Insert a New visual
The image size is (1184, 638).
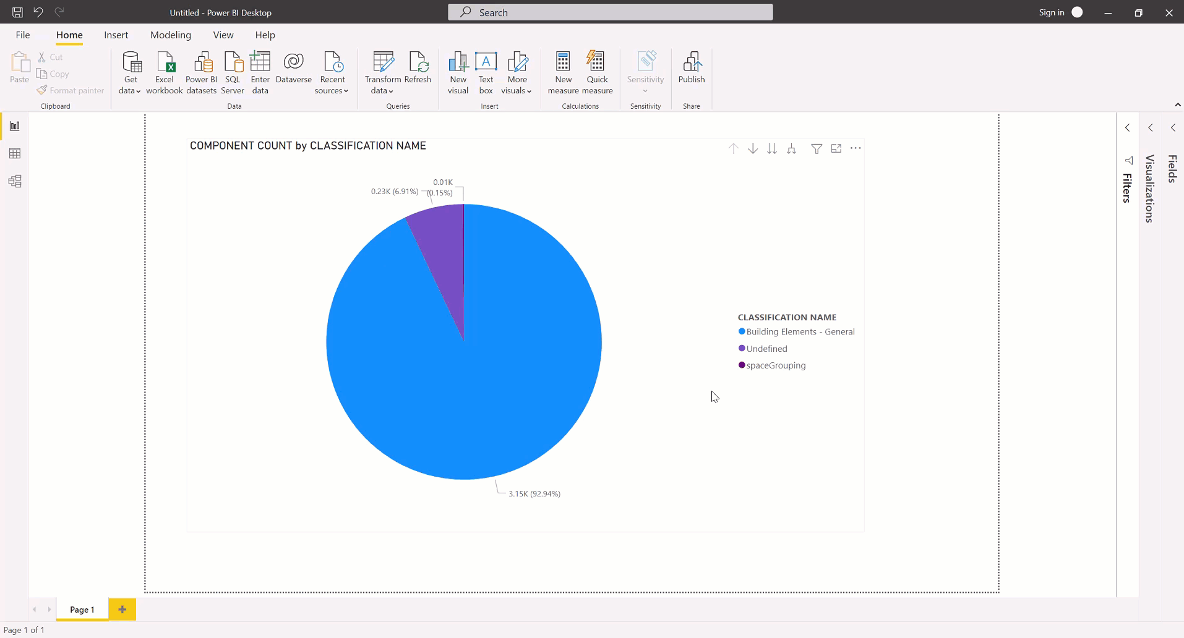click(x=458, y=73)
